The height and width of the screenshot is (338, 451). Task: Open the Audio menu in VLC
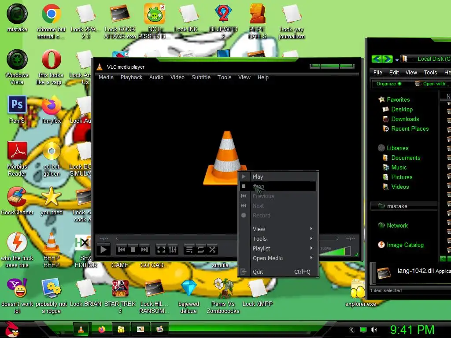pyautogui.click(x=156, y=77)
